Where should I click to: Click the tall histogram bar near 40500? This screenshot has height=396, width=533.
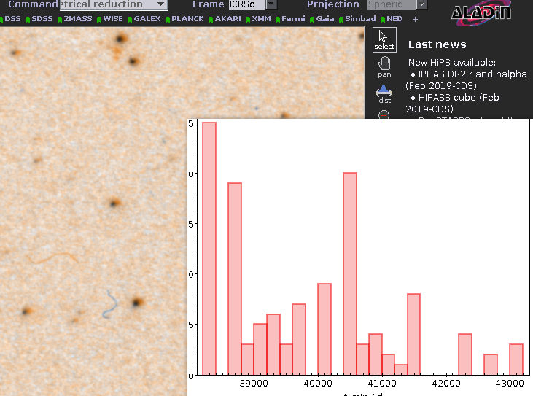350,273
